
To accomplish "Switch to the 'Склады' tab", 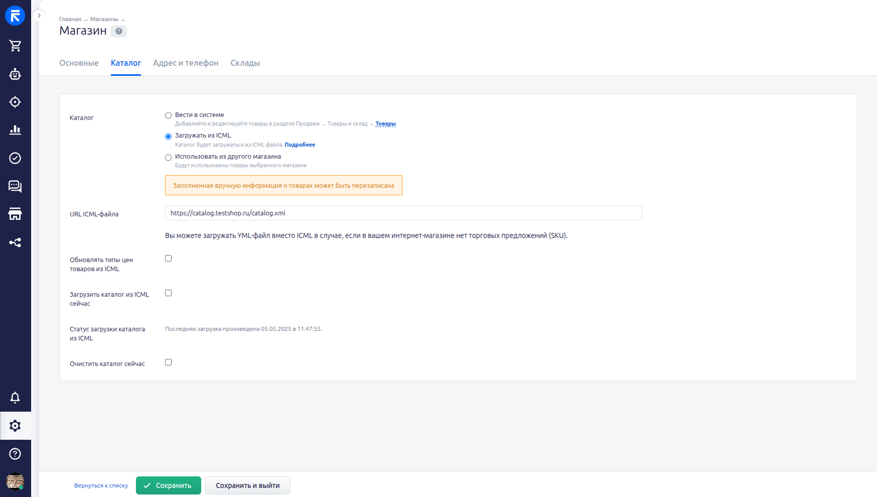I will [x=245, y=63].
